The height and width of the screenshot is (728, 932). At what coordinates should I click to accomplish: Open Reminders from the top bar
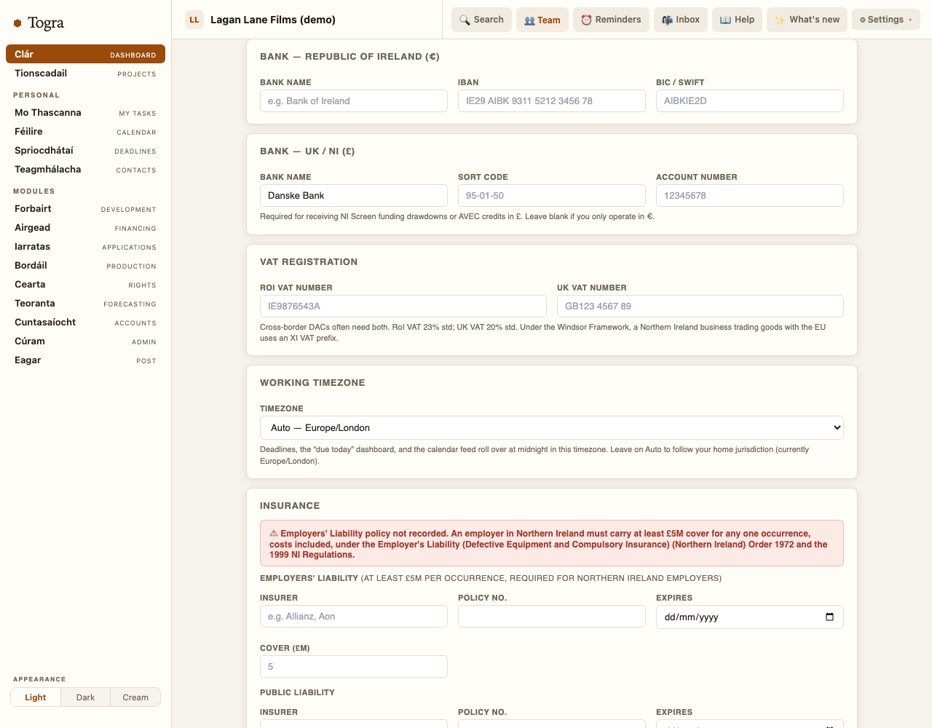[x=611, y=20]
